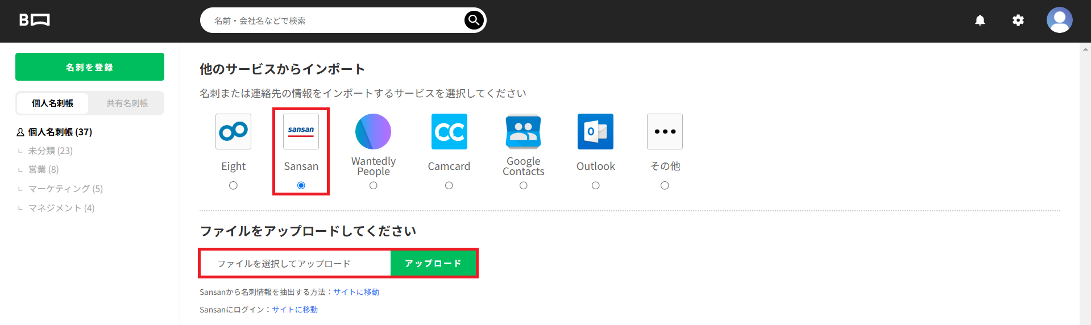
Task: Open the 未分類 (23) folder
Action: click(51, 151)
